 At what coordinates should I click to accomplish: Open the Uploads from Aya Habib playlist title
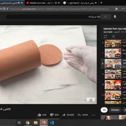114,29
